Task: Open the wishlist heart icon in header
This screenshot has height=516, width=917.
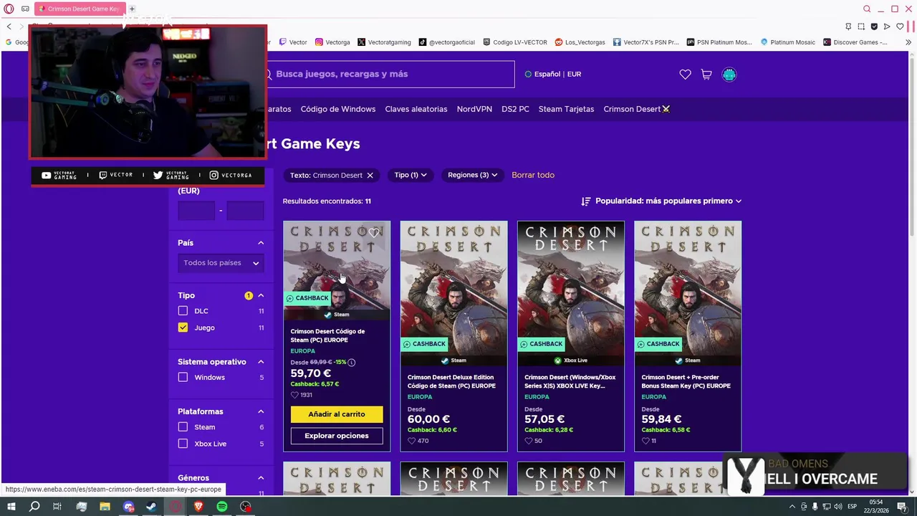Action: pyautogui.click(x=685, y=75)
